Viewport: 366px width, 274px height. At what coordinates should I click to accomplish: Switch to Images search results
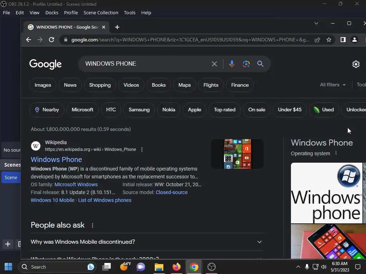point(43,85)
